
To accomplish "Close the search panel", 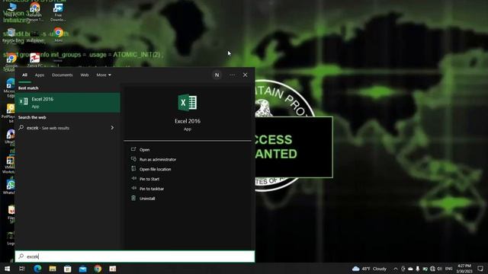I will click(x=246, y=75).
